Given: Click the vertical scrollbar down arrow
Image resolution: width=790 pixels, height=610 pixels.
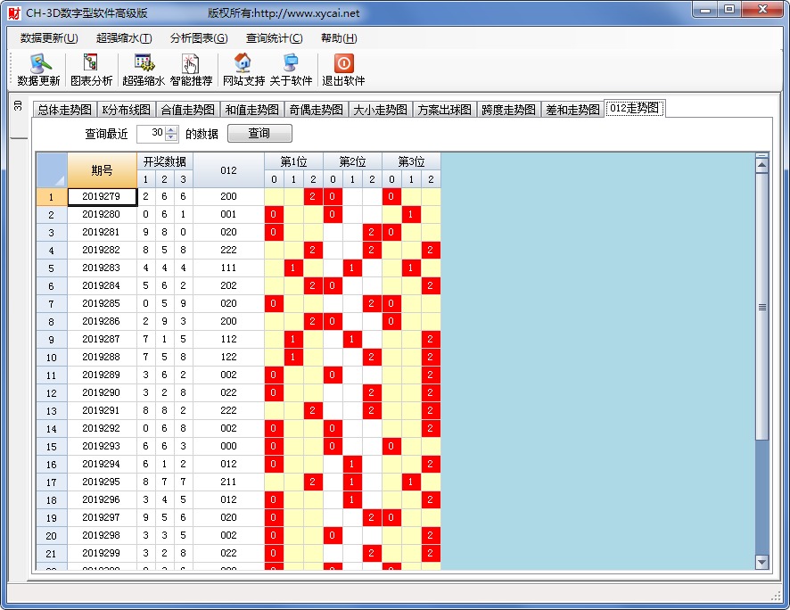Looking at the screenshot, I should (x=761, y=561).
